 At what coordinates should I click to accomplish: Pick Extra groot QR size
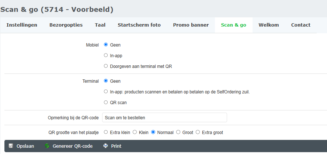coord(198,132)
